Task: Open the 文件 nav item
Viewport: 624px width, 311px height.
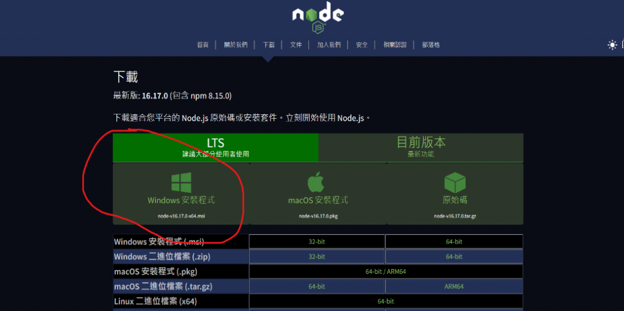Action: coord(296,45)
